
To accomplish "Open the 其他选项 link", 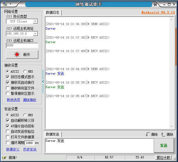I will pos(13,100).
